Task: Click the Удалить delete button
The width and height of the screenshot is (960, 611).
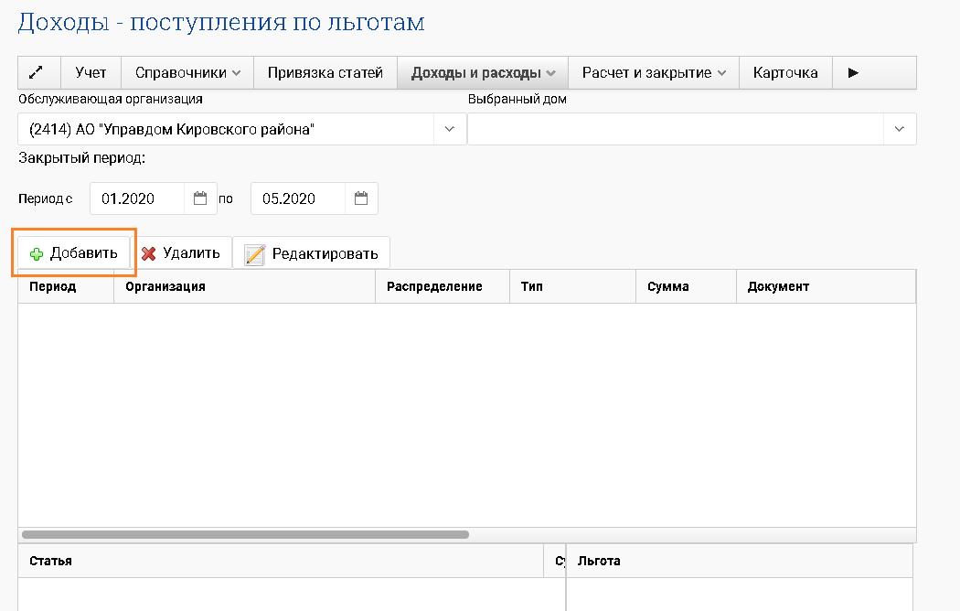Action: (181, 253)
